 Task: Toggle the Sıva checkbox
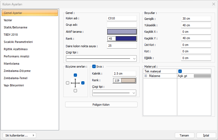point(94,67)
